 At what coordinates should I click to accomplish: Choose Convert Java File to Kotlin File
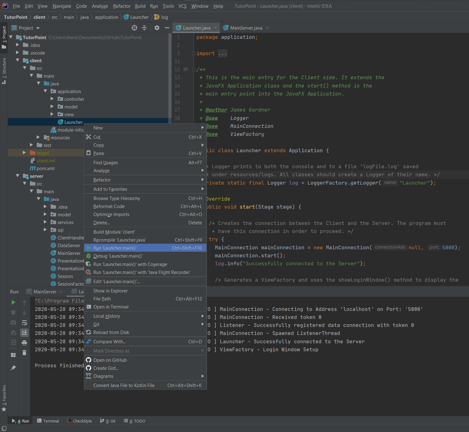[145, 385]
